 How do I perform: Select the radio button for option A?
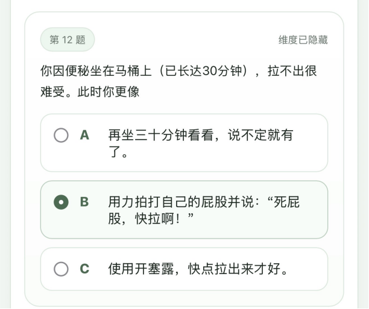click(x=61, y=135)
